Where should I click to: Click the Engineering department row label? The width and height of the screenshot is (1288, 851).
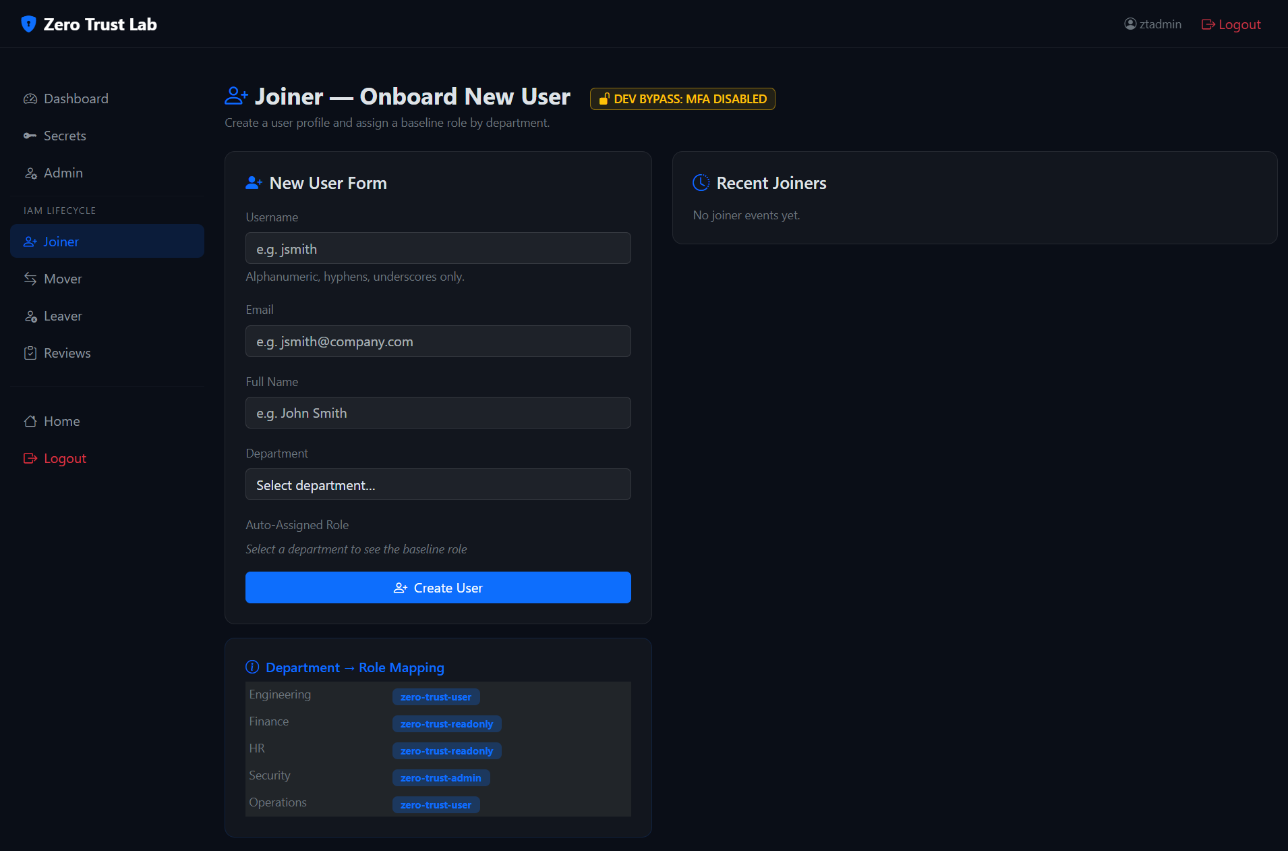pos(280,694)
